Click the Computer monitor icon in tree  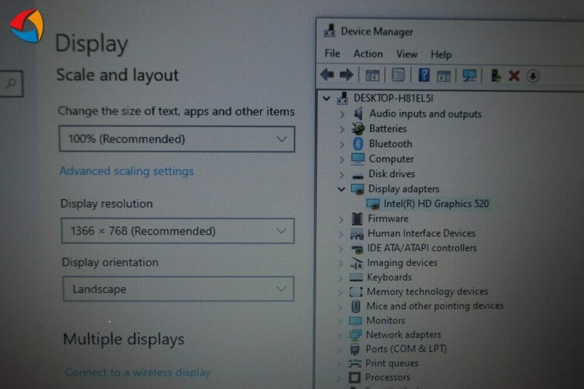(357, 159)
